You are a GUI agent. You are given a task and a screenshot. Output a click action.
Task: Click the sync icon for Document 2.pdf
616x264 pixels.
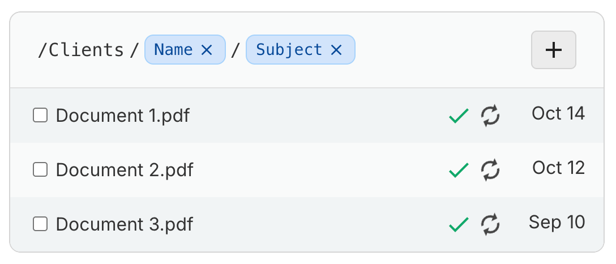pyautogui.click(x=490, y=170)
